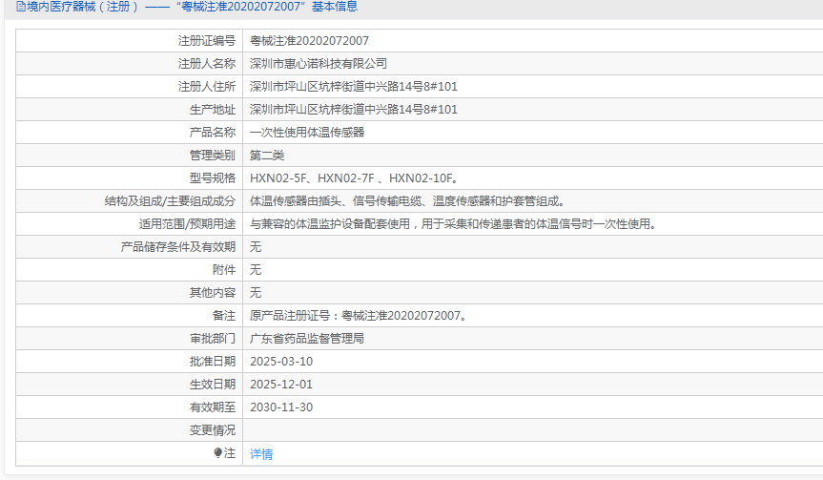Screen dimensions: 823x480
Task: Select effective date 2025-12-01
Action: tap(281, 385)
